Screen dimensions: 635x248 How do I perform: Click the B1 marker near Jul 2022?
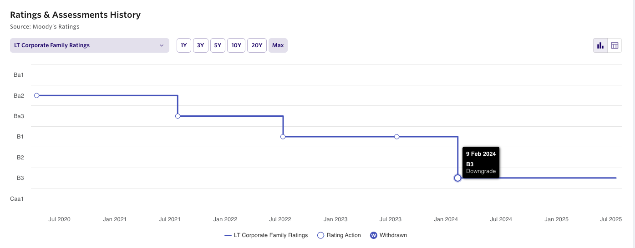pyautogui.click(x=283, y=137)
